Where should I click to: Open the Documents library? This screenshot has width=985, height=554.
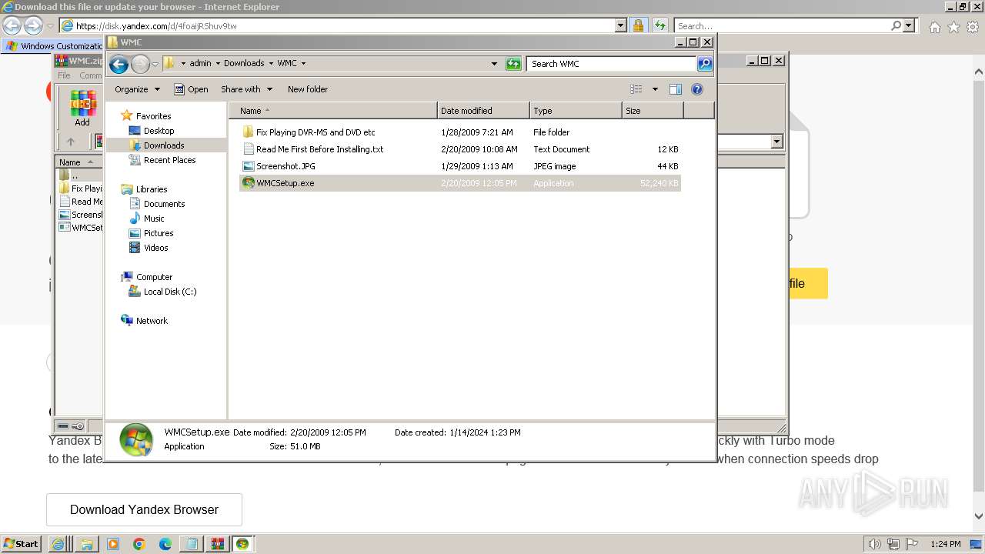[x=164, y=204]
